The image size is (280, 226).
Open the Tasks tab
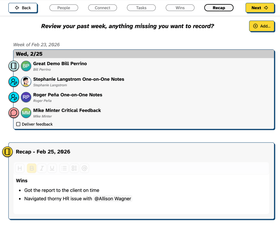click(141, 8)
